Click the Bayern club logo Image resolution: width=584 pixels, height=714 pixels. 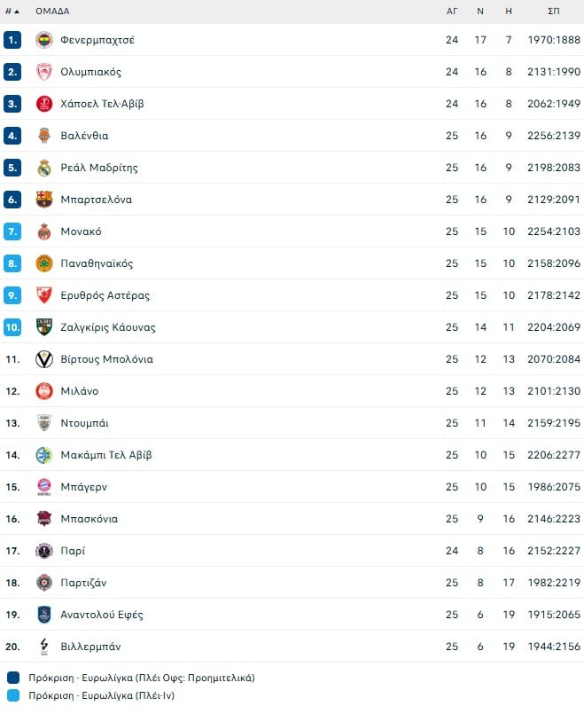coord(44,487)
